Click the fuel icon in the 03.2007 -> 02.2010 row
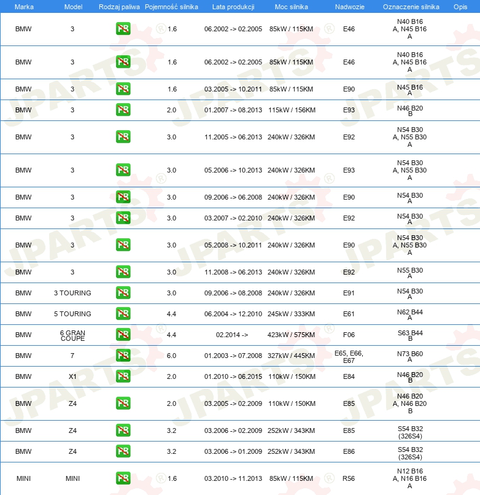 [x=123, y=218]
